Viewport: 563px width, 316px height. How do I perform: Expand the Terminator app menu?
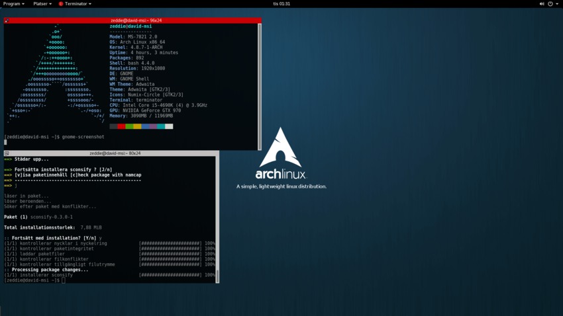click(77, 4)
